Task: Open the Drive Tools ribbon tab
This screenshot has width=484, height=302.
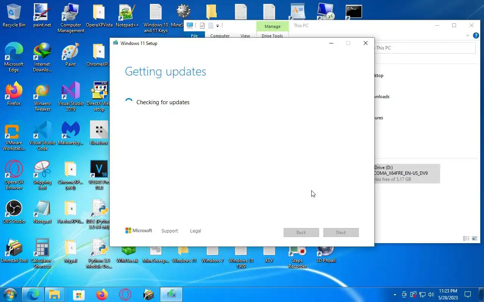Action: click(x=272, y=36)
